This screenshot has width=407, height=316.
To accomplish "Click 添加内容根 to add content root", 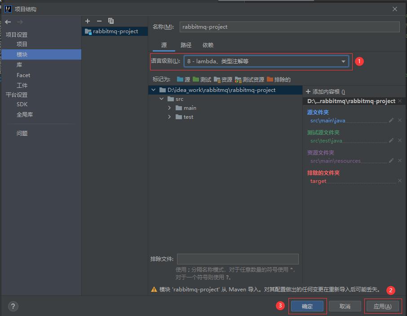I will (x=326, y=92).
